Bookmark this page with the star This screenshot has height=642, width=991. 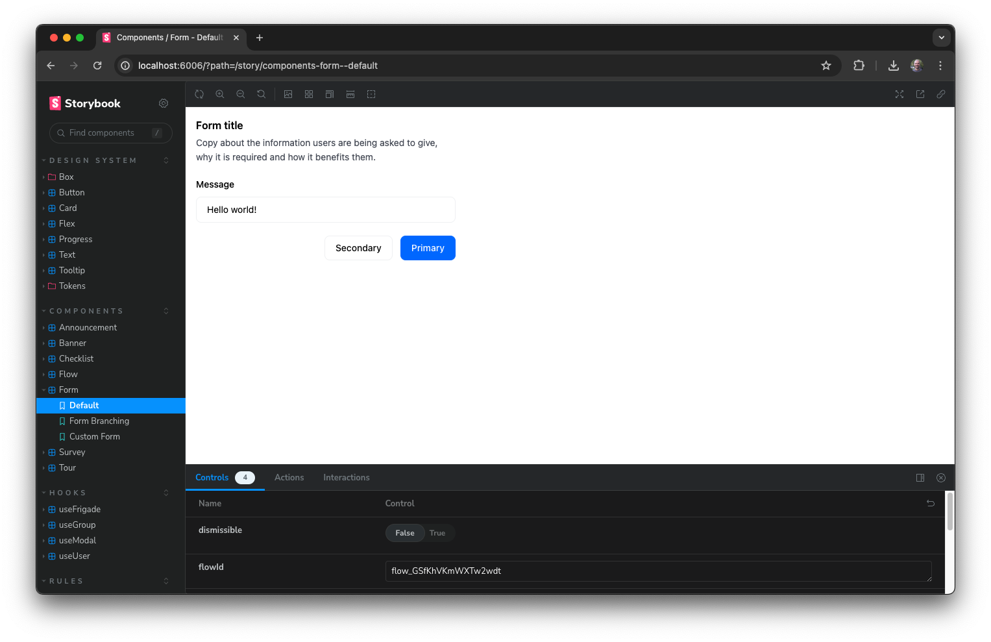[x=826, y=66]
